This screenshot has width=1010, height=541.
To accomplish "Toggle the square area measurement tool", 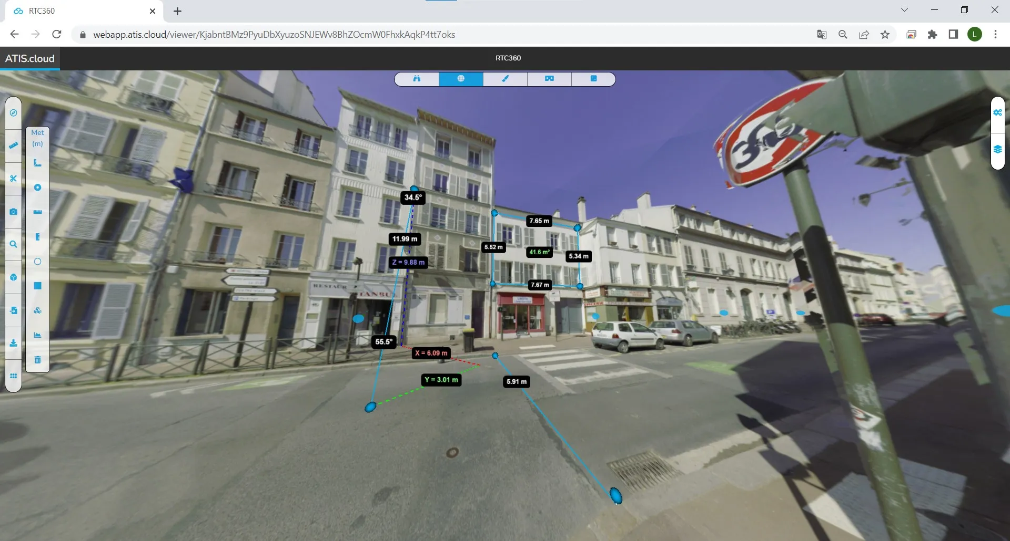I will pyautogui.click(x=37, y=284).
